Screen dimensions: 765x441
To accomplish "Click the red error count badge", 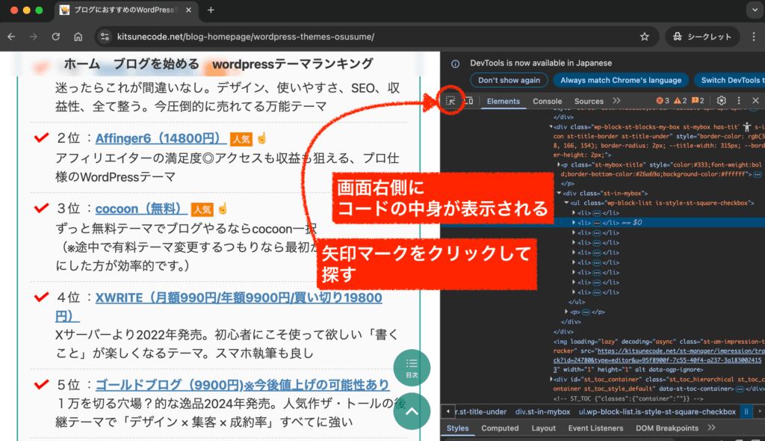I will (663, 101).
